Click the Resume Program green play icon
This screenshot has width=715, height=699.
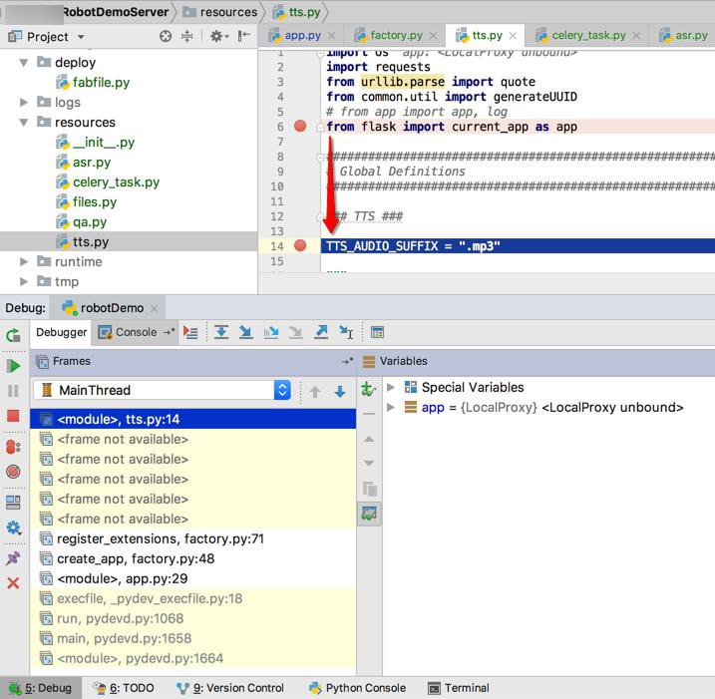13,366
